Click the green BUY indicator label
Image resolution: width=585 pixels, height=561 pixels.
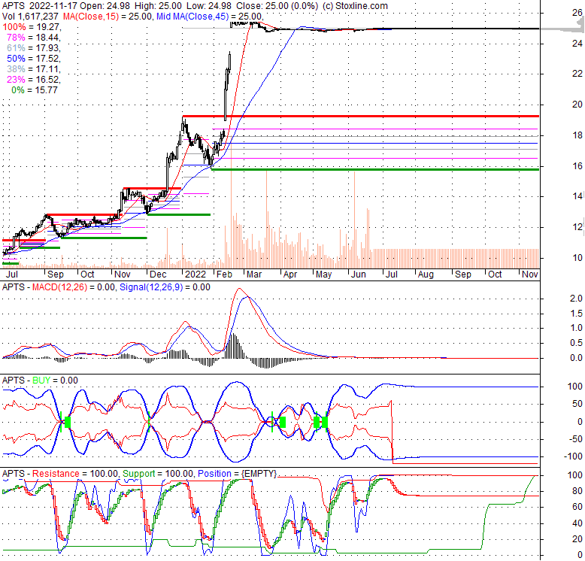pos(41,381)
